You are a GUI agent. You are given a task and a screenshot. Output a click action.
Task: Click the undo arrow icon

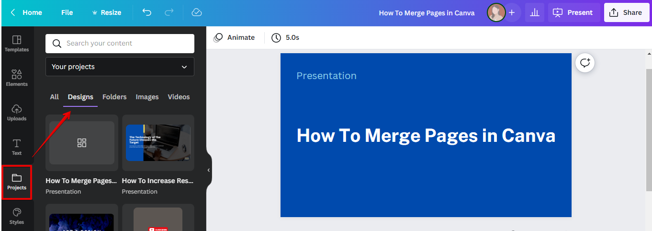point(147,12)
